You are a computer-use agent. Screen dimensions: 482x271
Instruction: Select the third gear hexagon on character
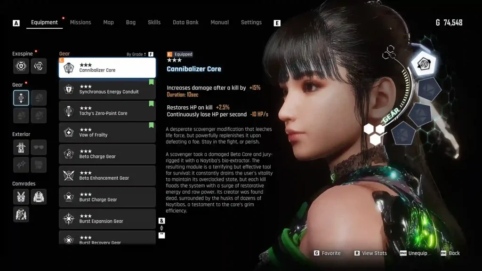(420, 114)
